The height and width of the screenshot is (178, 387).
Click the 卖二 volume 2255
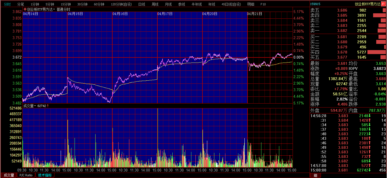(361, 25)
